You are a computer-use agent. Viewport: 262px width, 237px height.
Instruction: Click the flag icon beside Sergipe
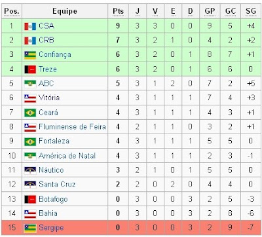click(30, 228)
